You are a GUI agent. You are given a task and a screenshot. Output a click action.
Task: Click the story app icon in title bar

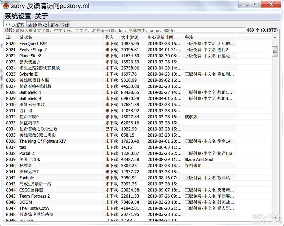(x=6, y=6)
